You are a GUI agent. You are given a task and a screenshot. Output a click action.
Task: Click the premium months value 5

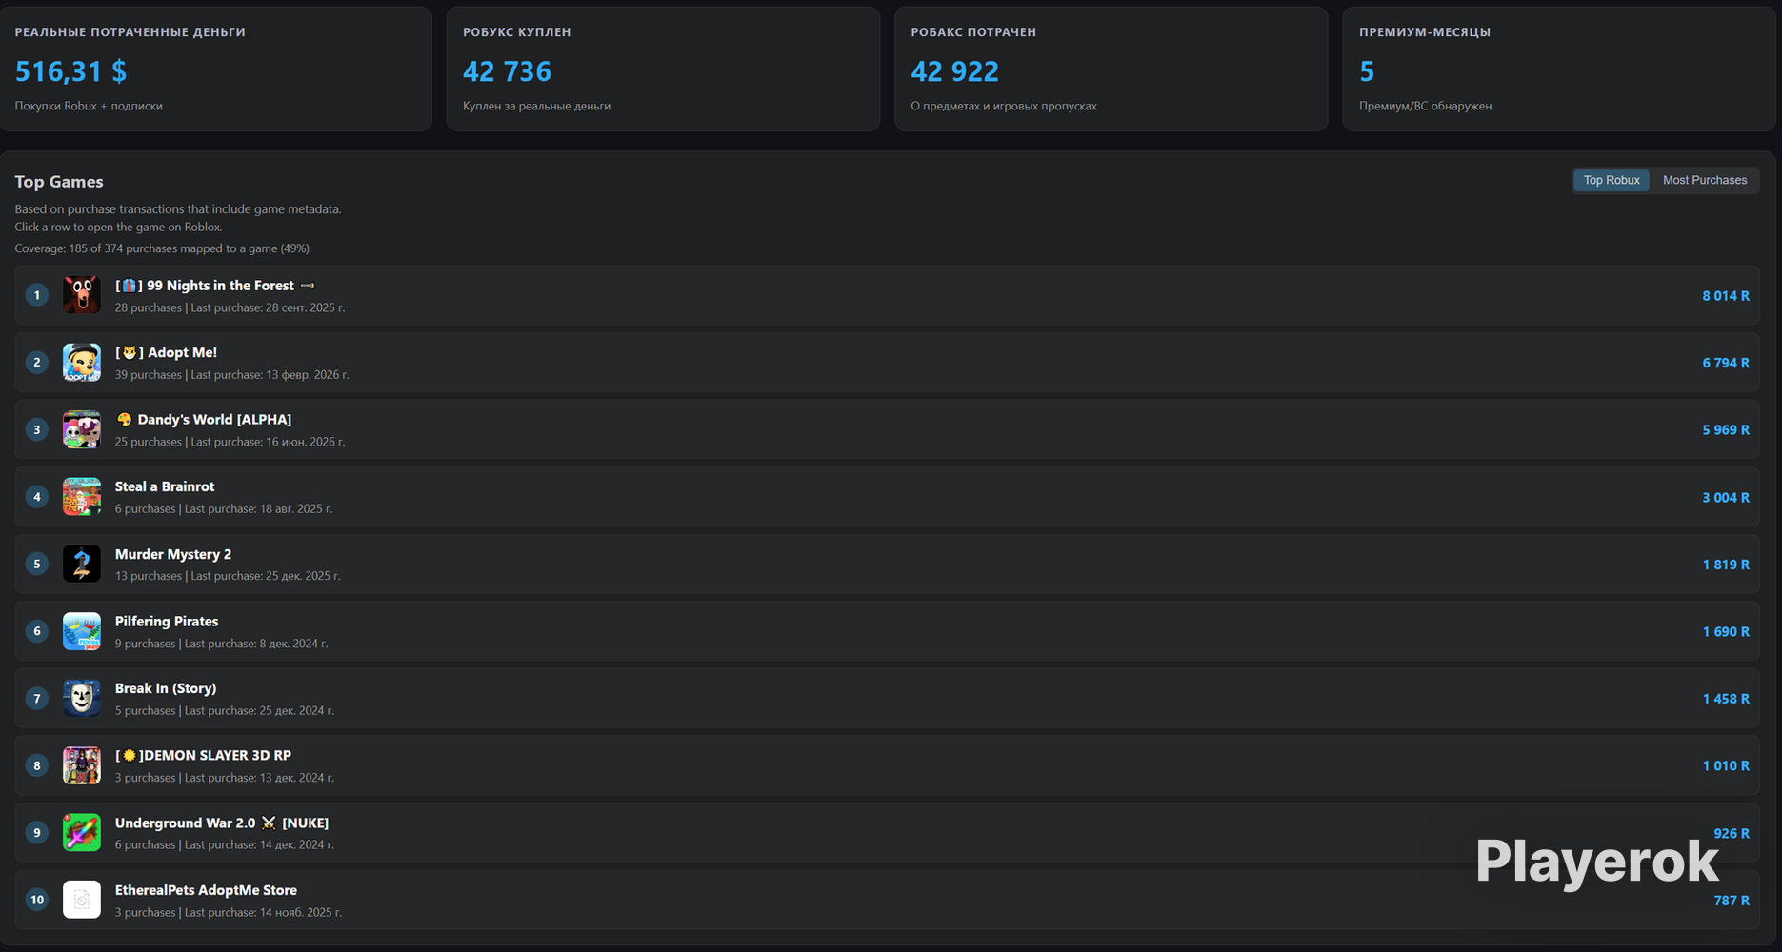(x=1367, y=71)
